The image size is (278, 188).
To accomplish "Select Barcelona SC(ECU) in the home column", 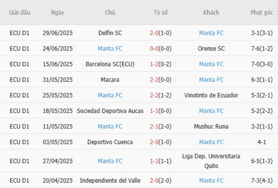I will (x=110, y=64).
